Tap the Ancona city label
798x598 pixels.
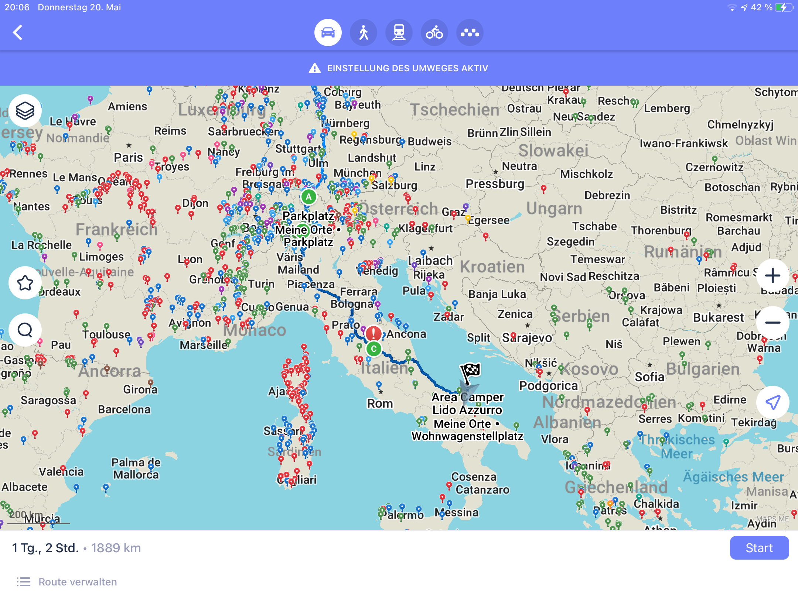point(406,334)
